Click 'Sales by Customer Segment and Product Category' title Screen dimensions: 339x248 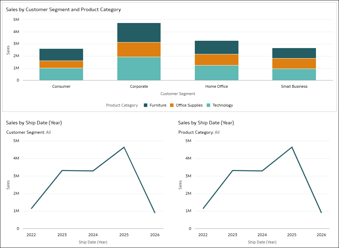click(63, 10)
